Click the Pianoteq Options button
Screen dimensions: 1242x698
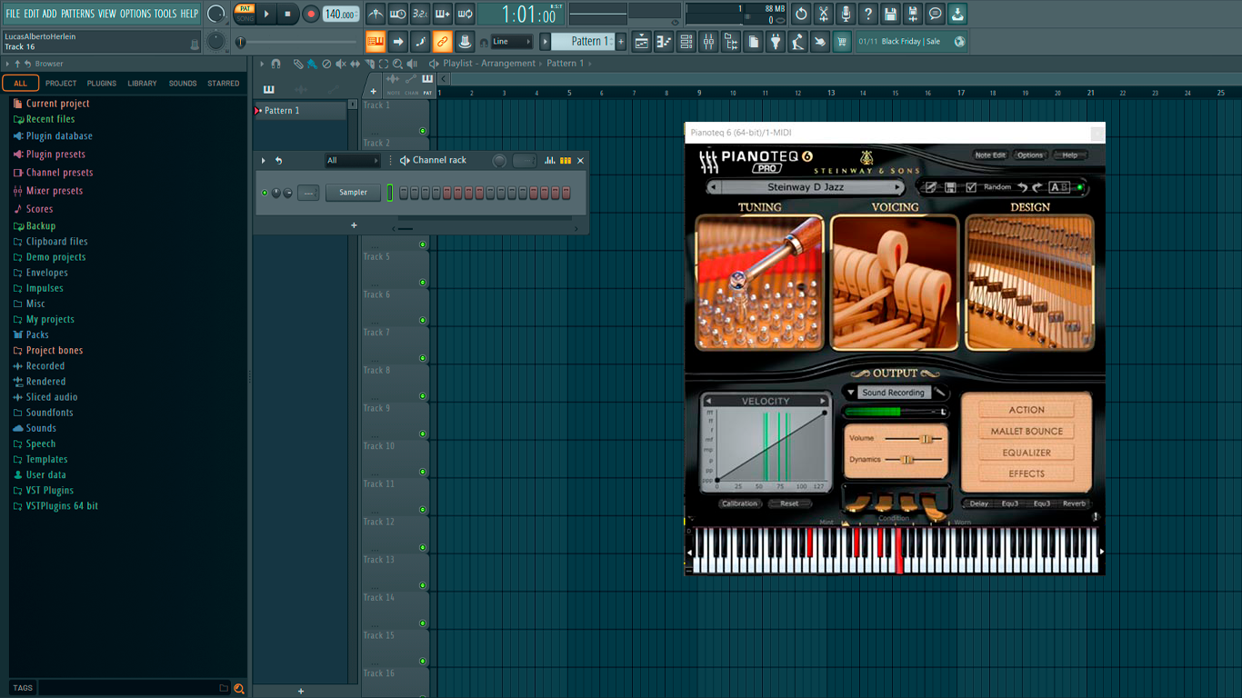click(x=1030, y=155)
